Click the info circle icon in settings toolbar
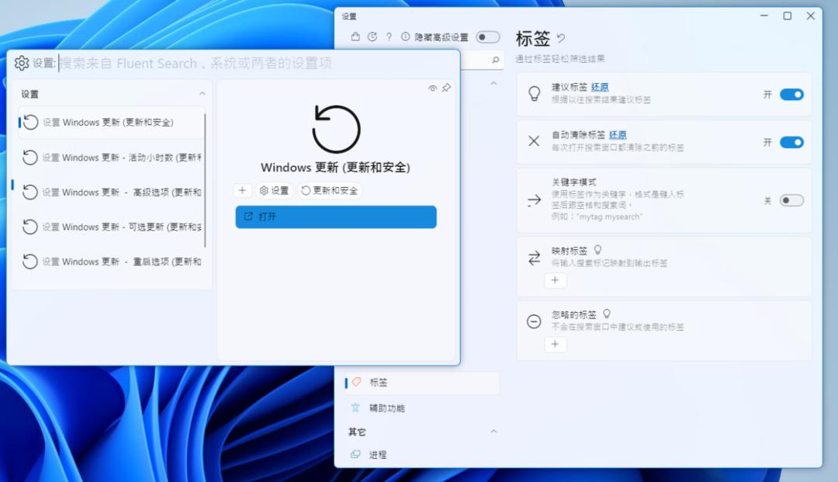 click(x=405, y=37)
